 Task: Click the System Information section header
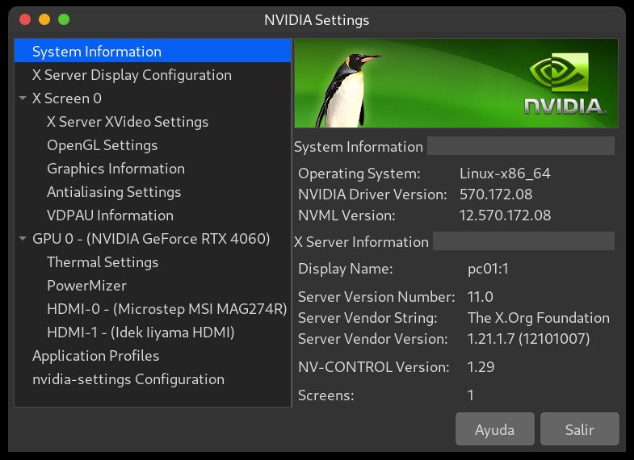(x=359, y=147)
